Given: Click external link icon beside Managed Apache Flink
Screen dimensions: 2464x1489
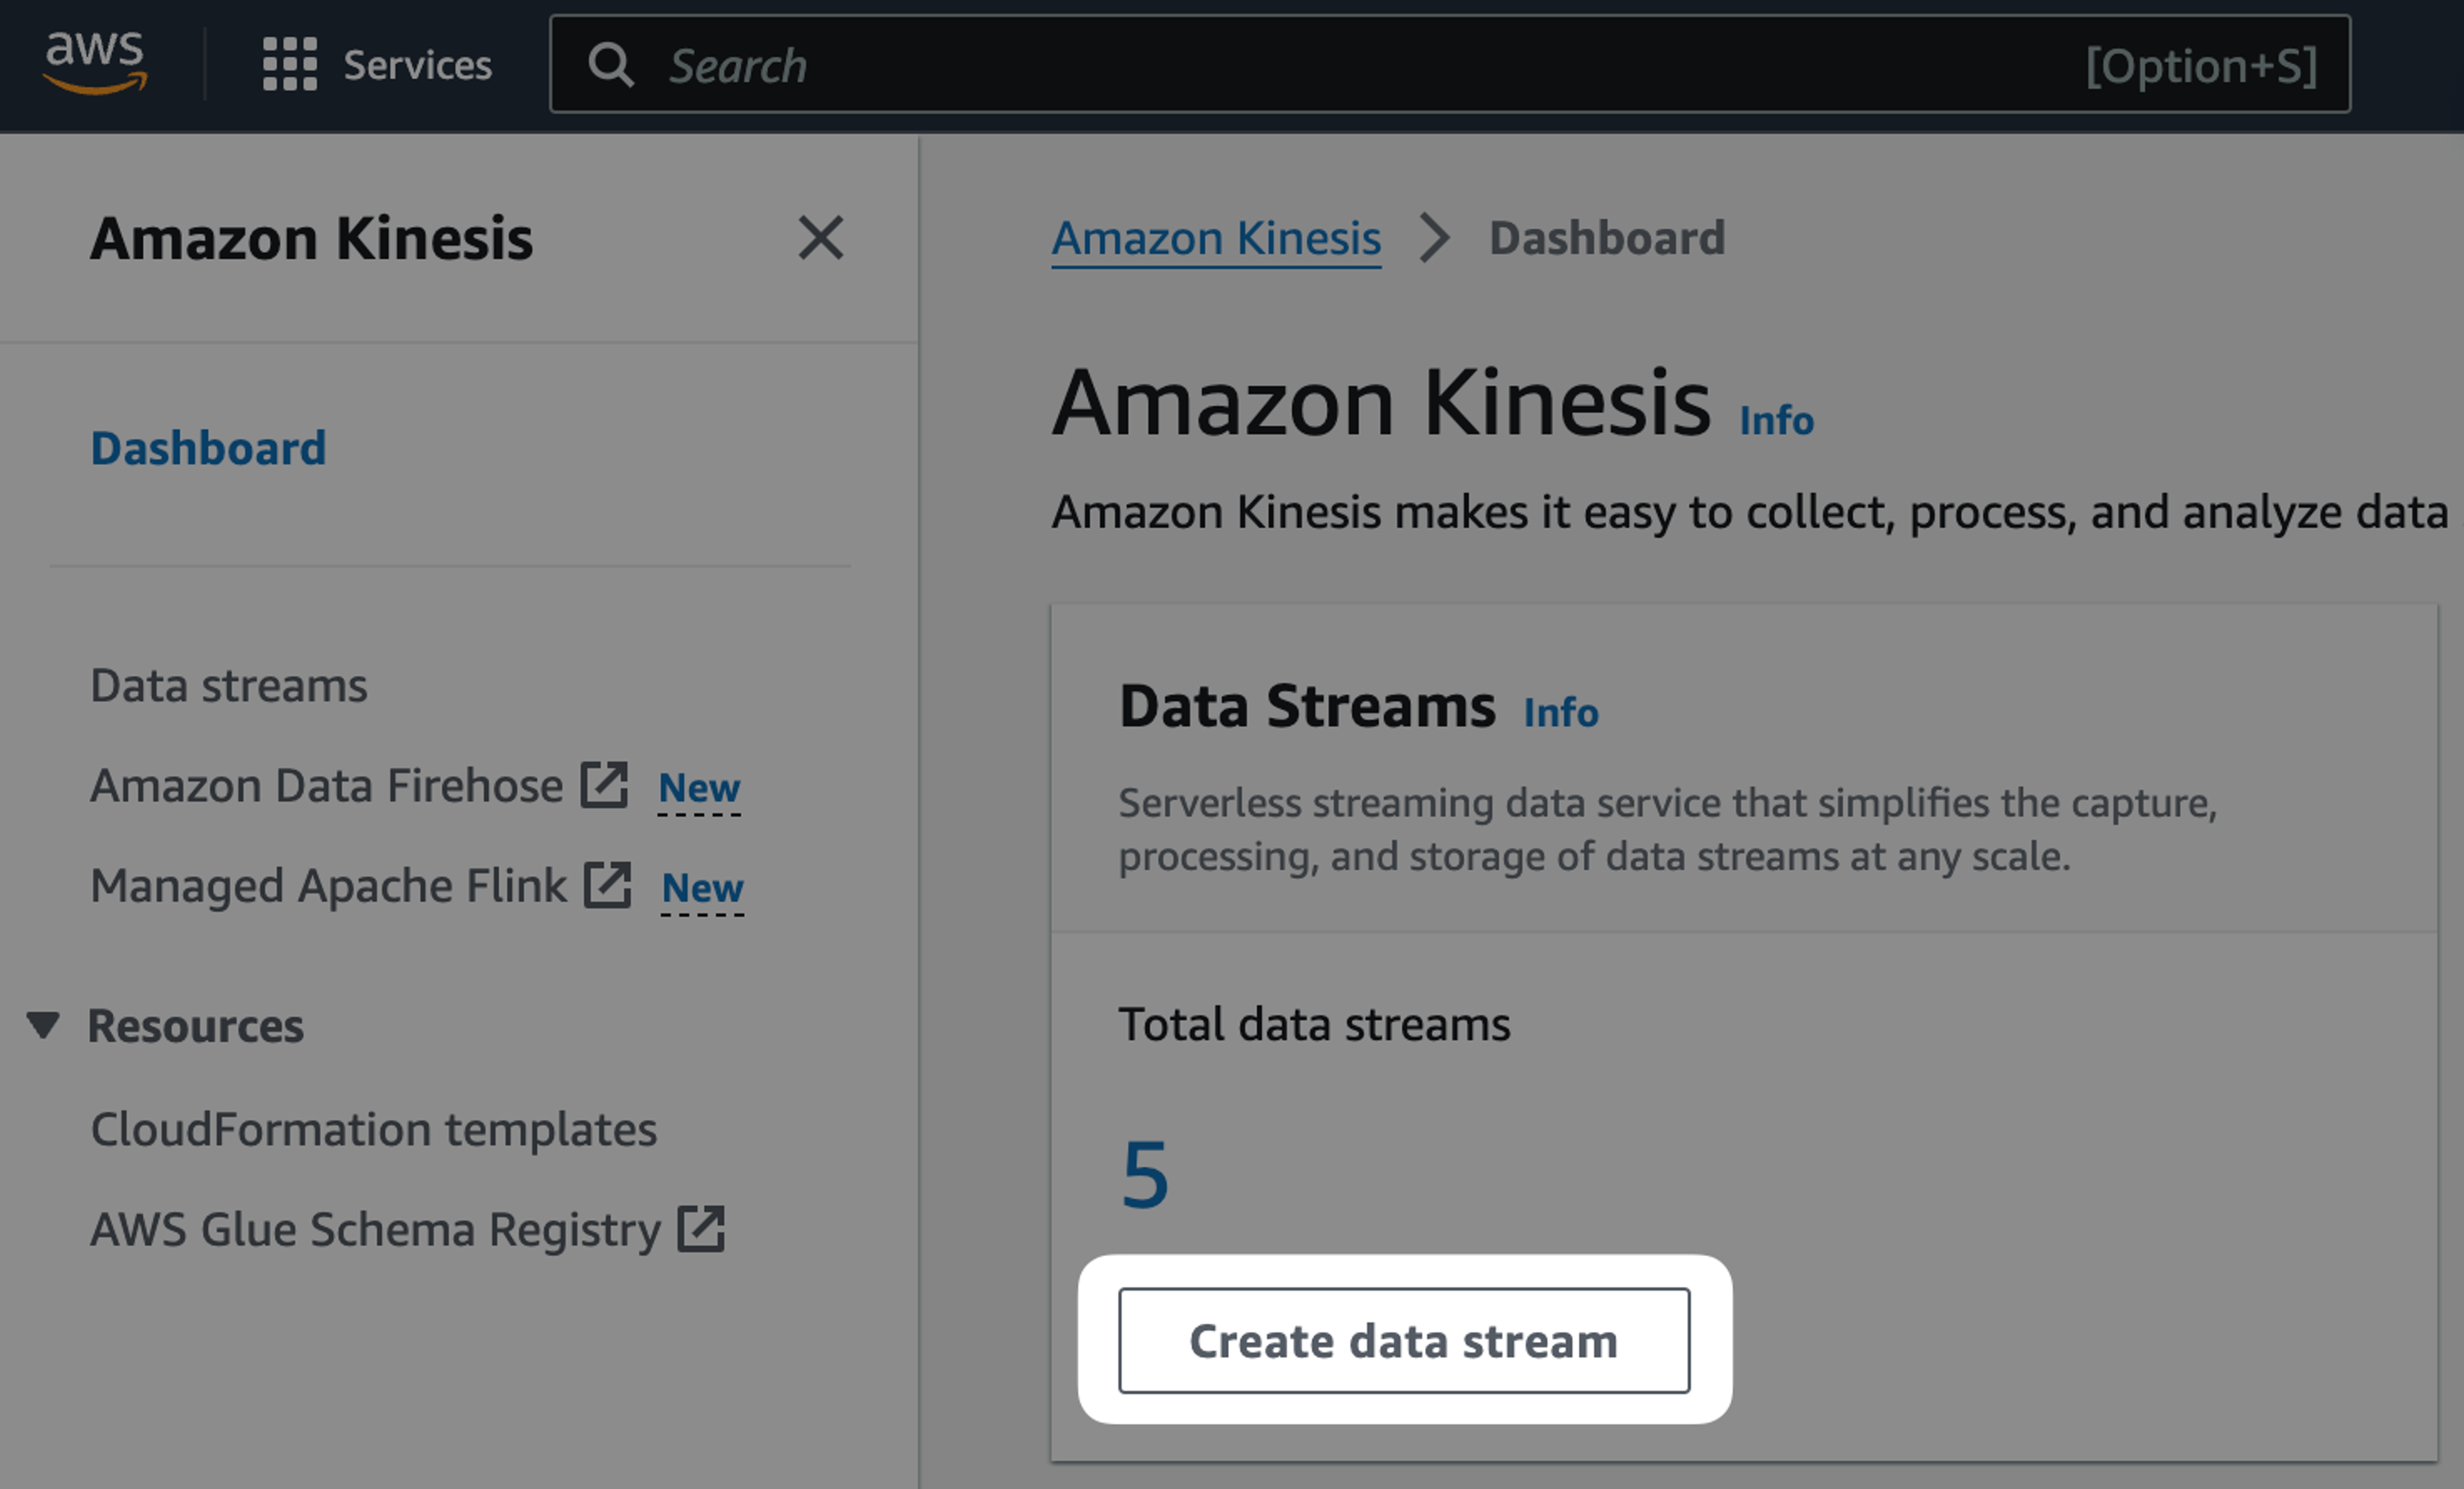Looking at the screenshot, I should click(608, 885).
